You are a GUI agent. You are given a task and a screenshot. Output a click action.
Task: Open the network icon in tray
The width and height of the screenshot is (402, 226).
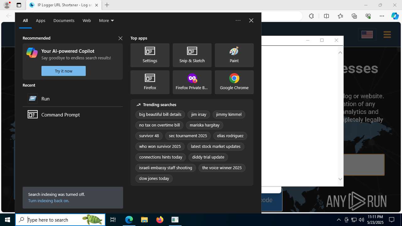[354, 220]
